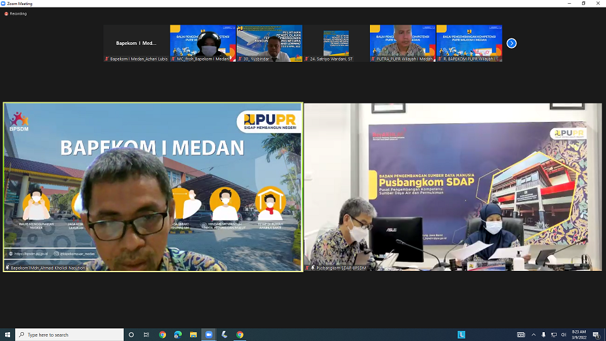Select R. BAPEKOM PUPR Wilayah I video tile
The width and height of the screenshot is (606, 341).
point(469,44)
